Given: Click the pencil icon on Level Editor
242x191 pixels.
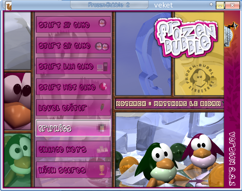Looking at the screenshot, I should [102, 107].
